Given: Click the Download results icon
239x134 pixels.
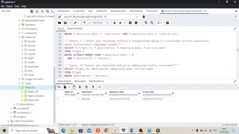Looking at the screenshot, I should click(x=93, y=87).
